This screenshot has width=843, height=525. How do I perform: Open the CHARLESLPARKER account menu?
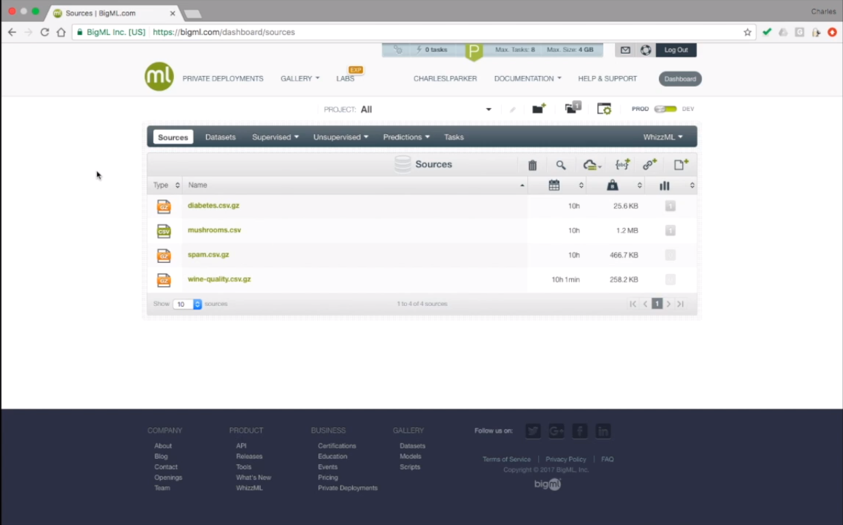[445, 79]
